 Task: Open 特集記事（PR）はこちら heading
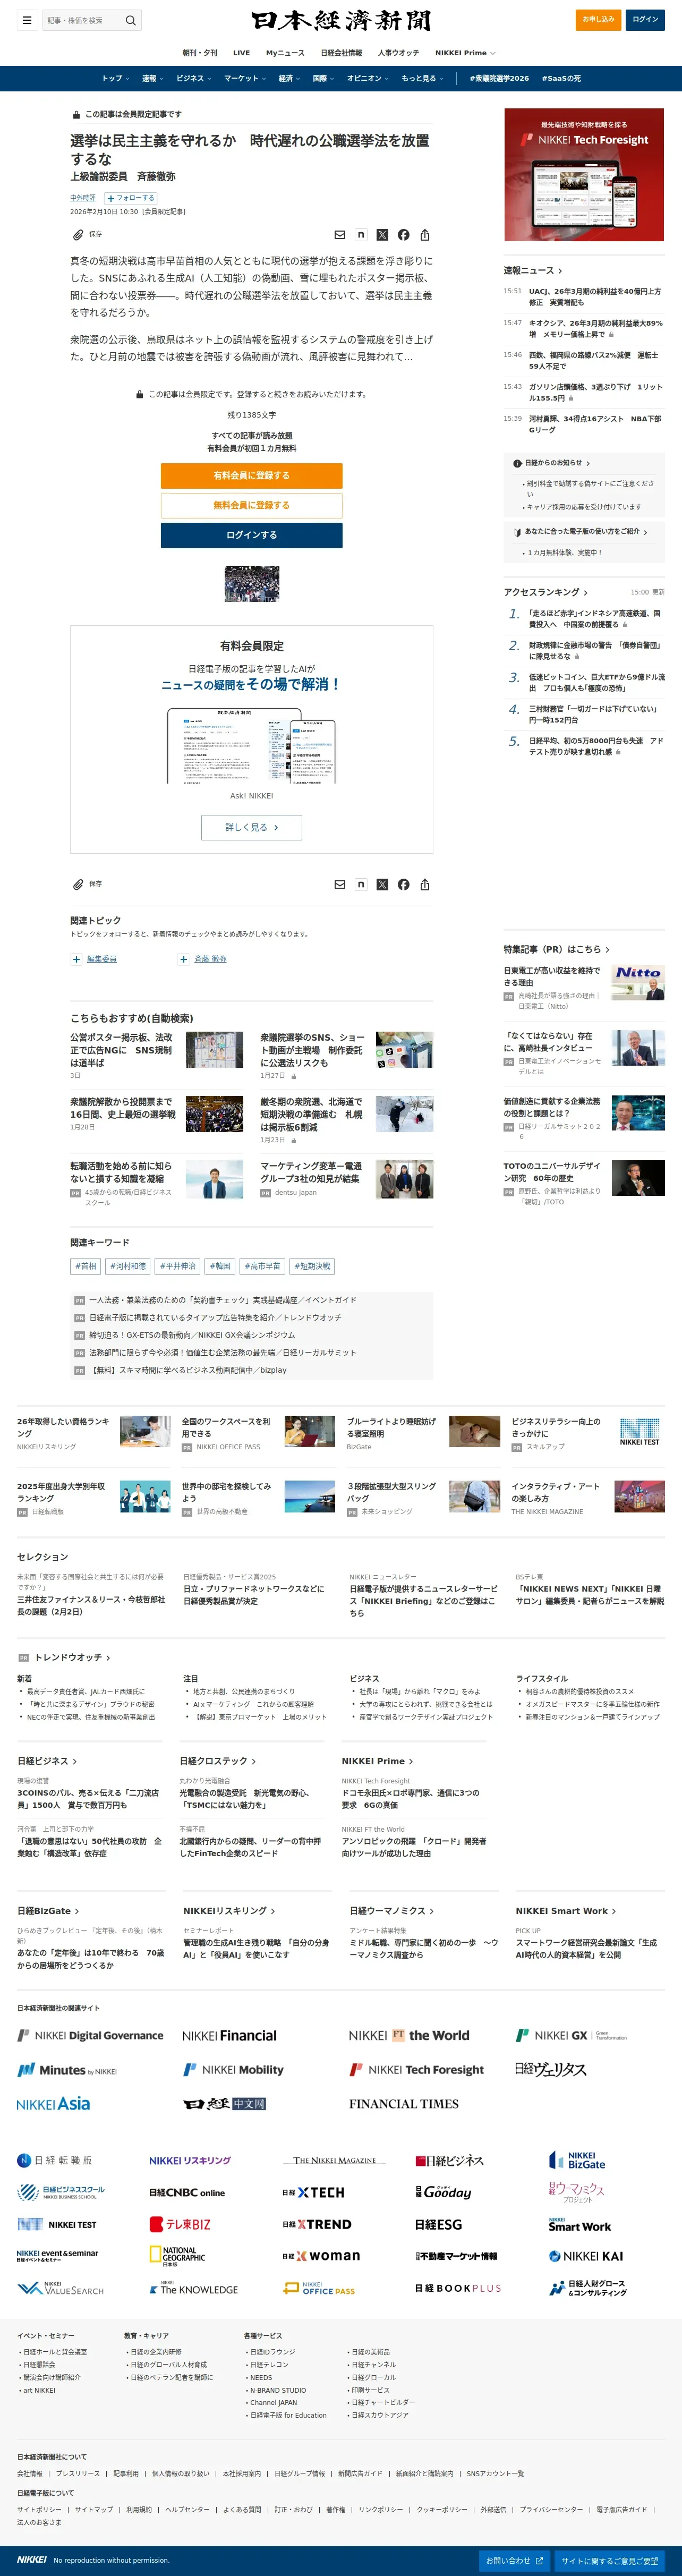556,949
